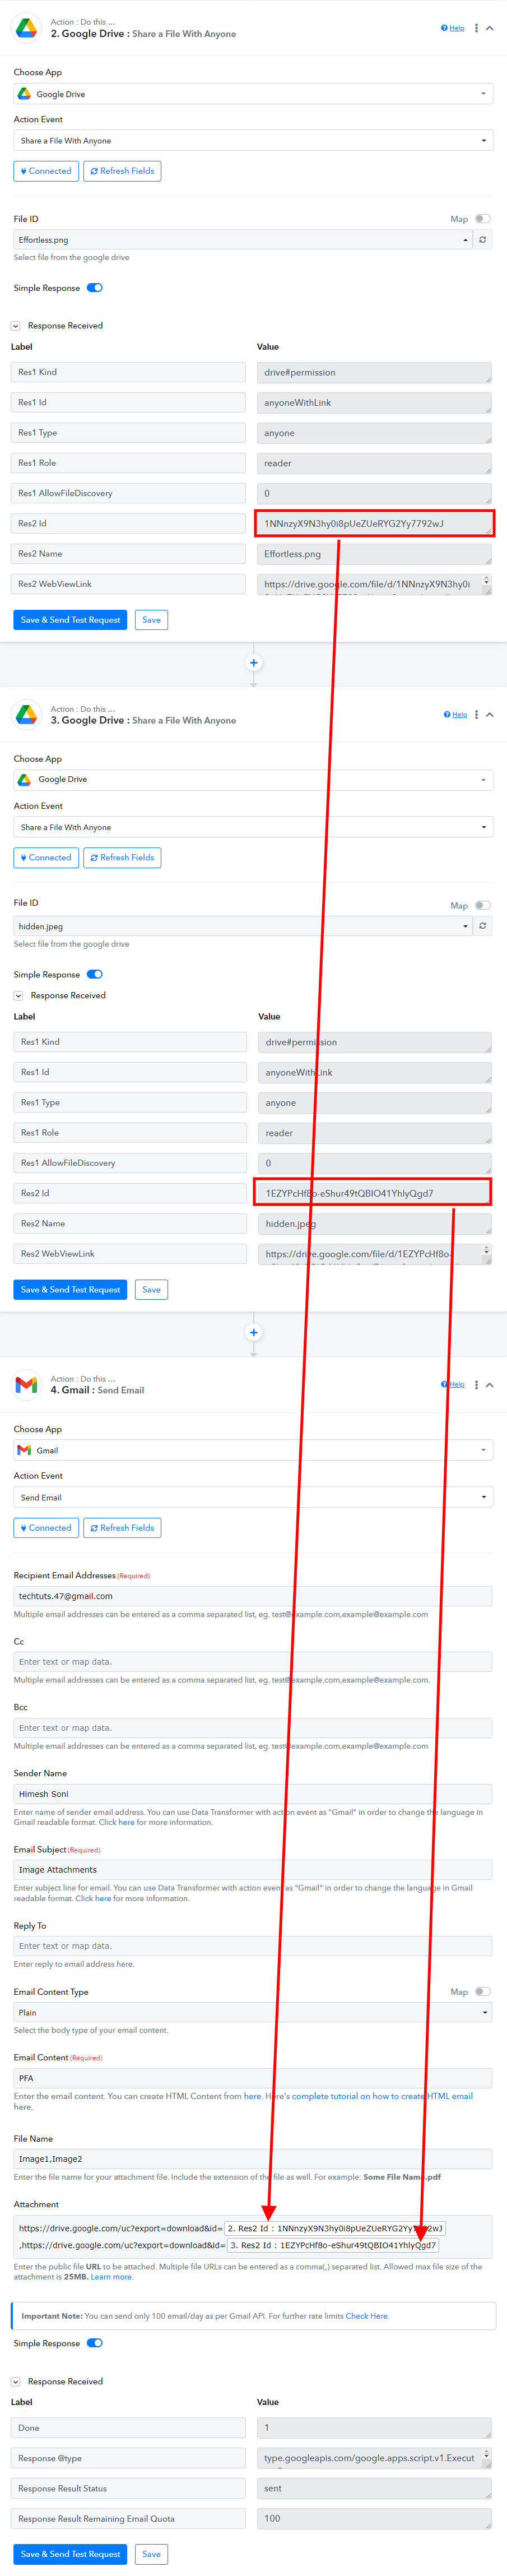This screenshot has width=507, height=2576.
Task: Add a step with plus icon above Gmail action
Action: (x=253, y=1332)
